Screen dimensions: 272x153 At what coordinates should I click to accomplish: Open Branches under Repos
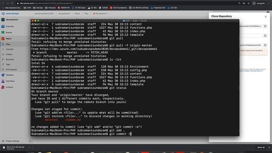[10, 59]
